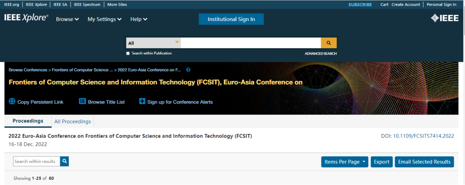Click the Browse Title List icon
465x185 pixels.
pyautogui.click(x=82, y=101)
